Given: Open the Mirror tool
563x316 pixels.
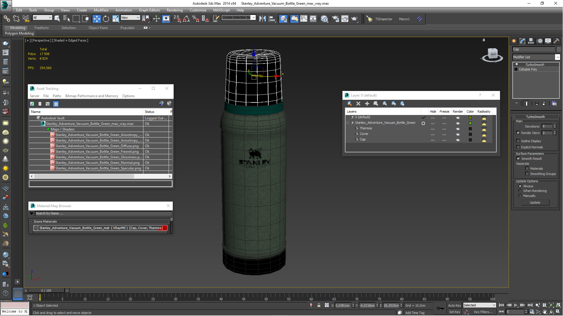Looking at the screenshot, I should pos(262,19).
